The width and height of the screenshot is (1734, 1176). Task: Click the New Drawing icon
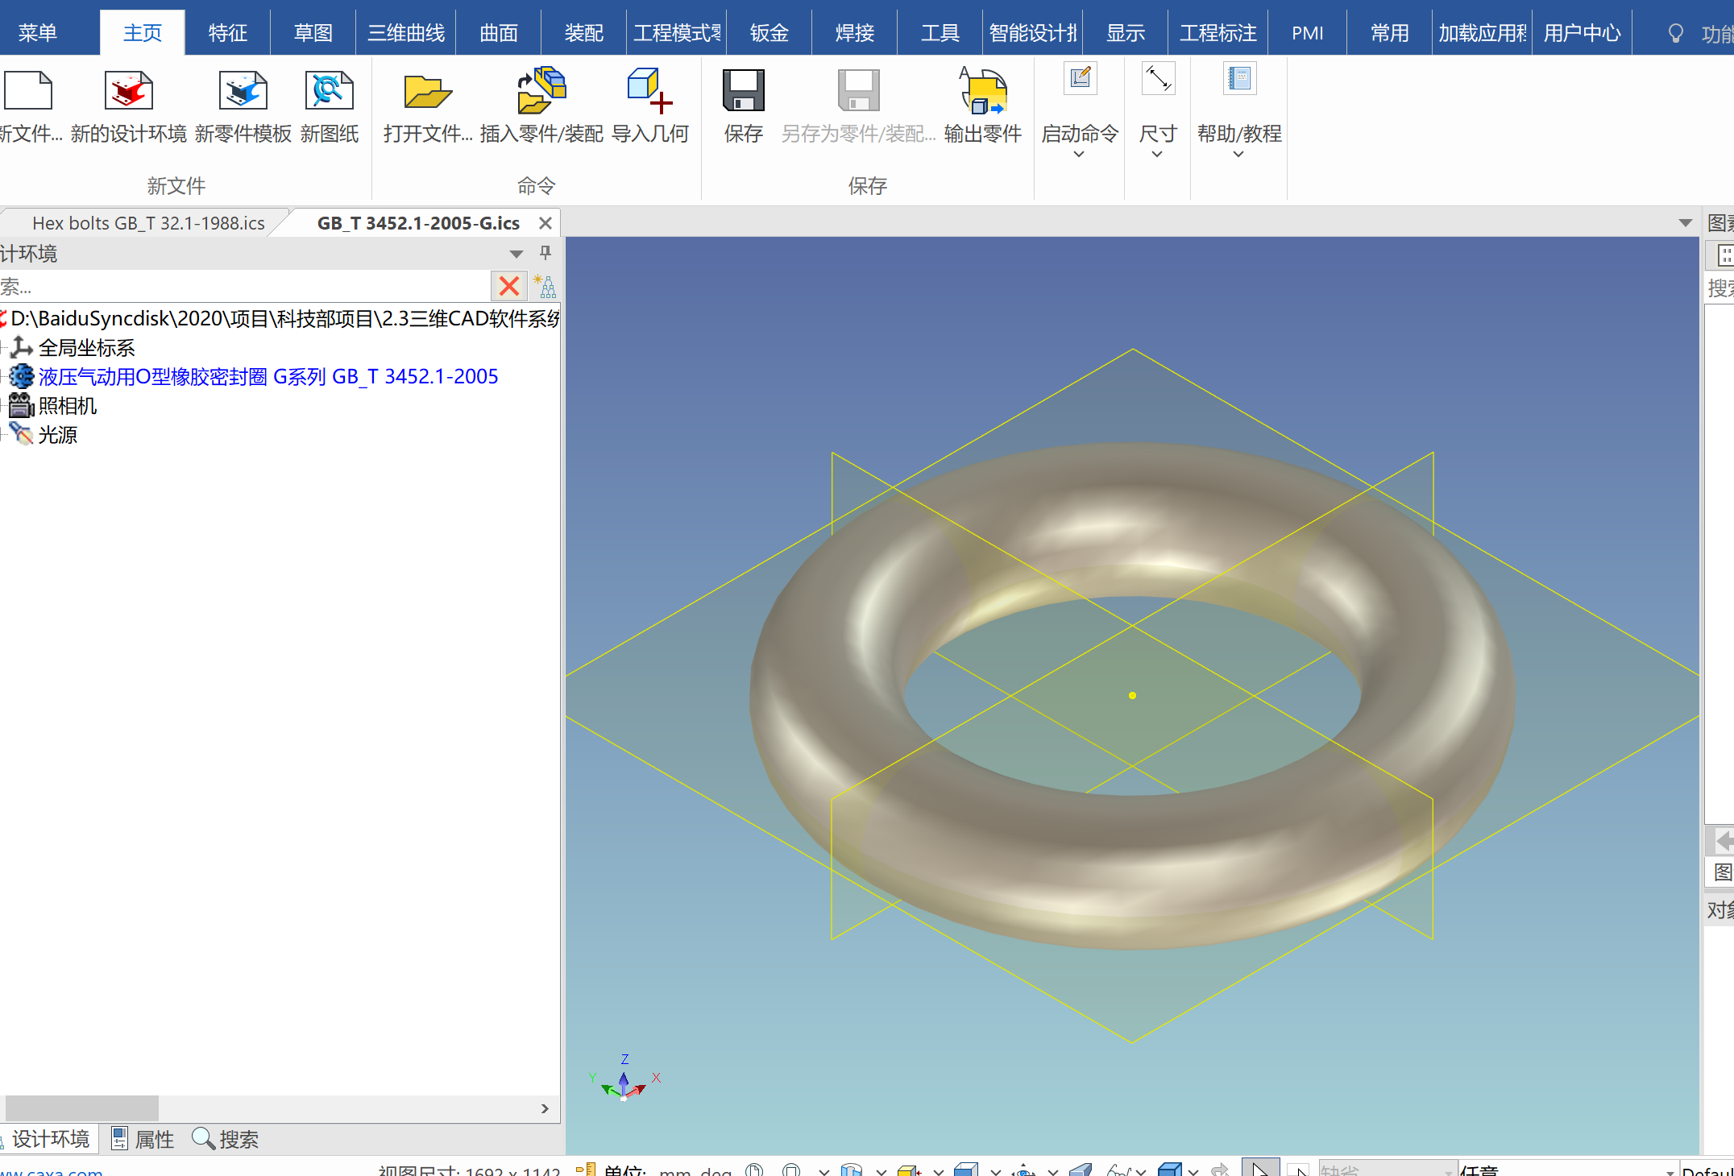click(329, 92)
